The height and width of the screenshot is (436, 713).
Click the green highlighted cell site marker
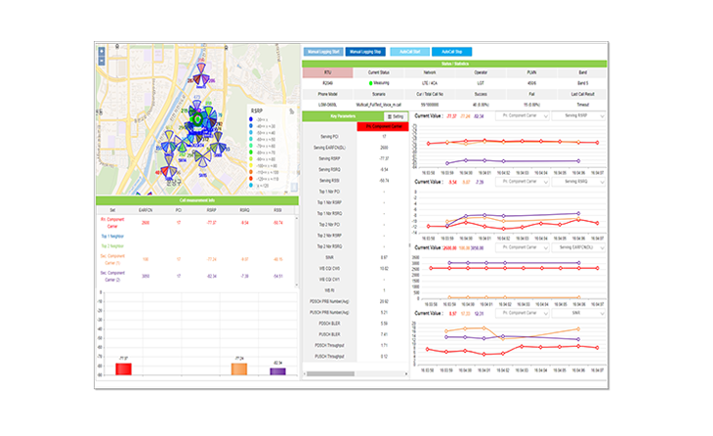[195, 119]
